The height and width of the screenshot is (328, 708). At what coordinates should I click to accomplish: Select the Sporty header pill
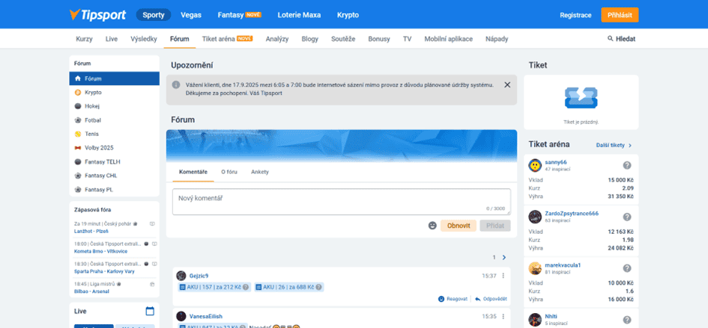(x=154, y=15)
